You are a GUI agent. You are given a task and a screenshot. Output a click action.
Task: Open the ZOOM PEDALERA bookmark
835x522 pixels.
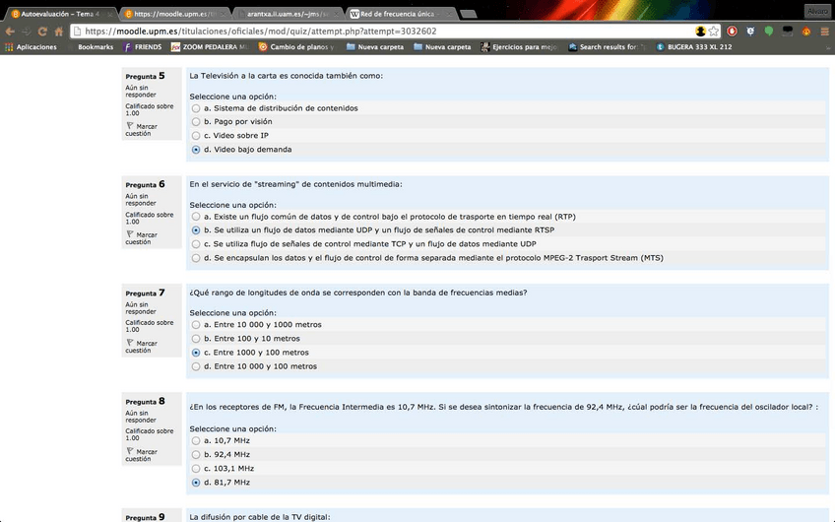coord(210,47)
